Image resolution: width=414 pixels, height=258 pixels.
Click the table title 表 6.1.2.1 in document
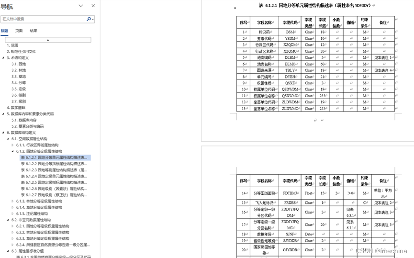[315, 5]
